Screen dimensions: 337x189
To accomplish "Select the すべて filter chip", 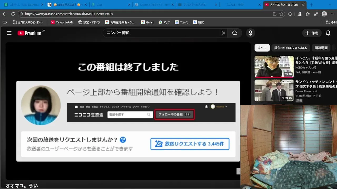I will pos(262,48).
